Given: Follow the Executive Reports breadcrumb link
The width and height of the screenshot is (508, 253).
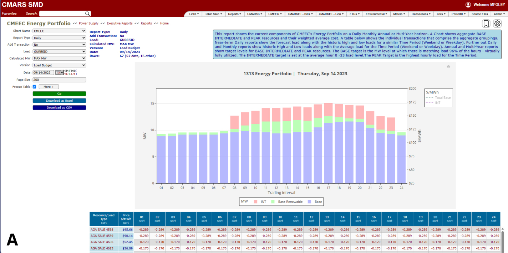Looking at the screenshot, I should pyautogui.click(x=120, y=23).
